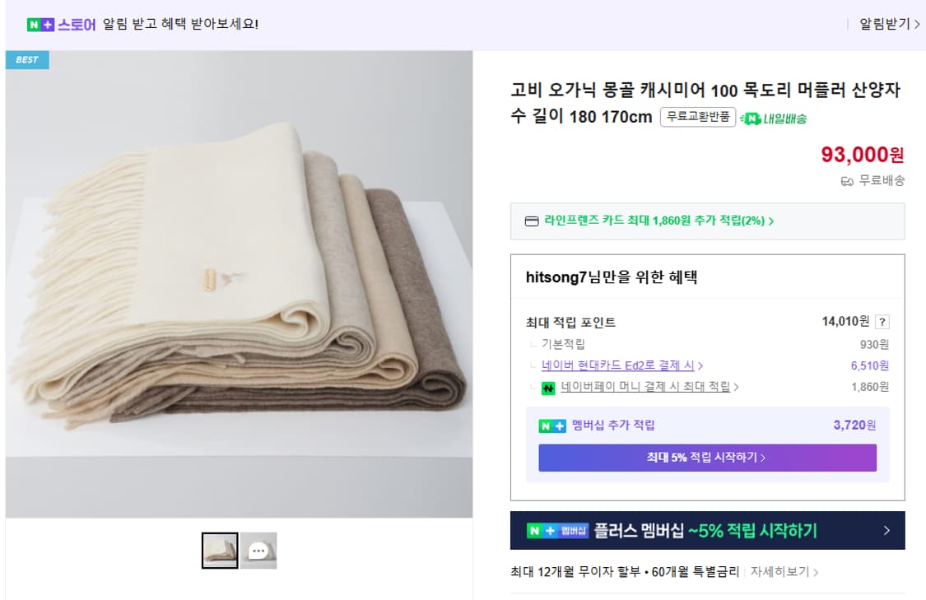Click the speech bubble thumbnail for more images
The image size is (926, 600).
click(260, 551)
